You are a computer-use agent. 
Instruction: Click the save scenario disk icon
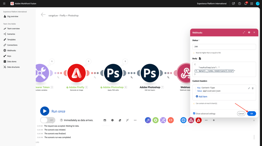tap(105, 120)
